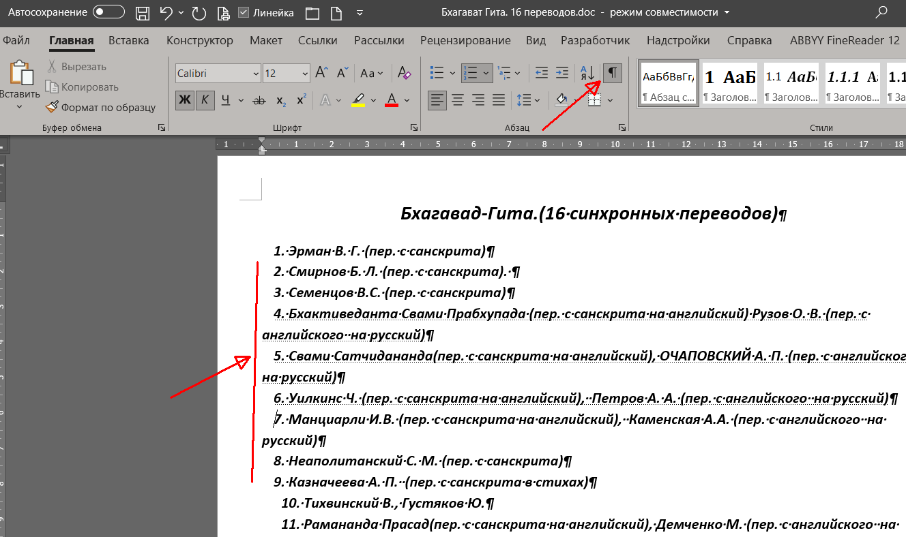Apply borders with the borders icon

coord(594,100)
